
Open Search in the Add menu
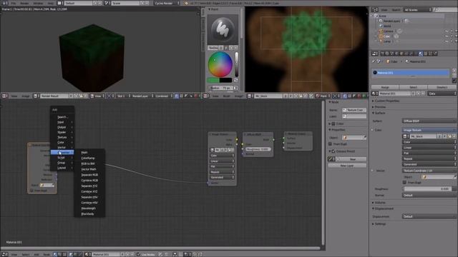coord(62,117)
